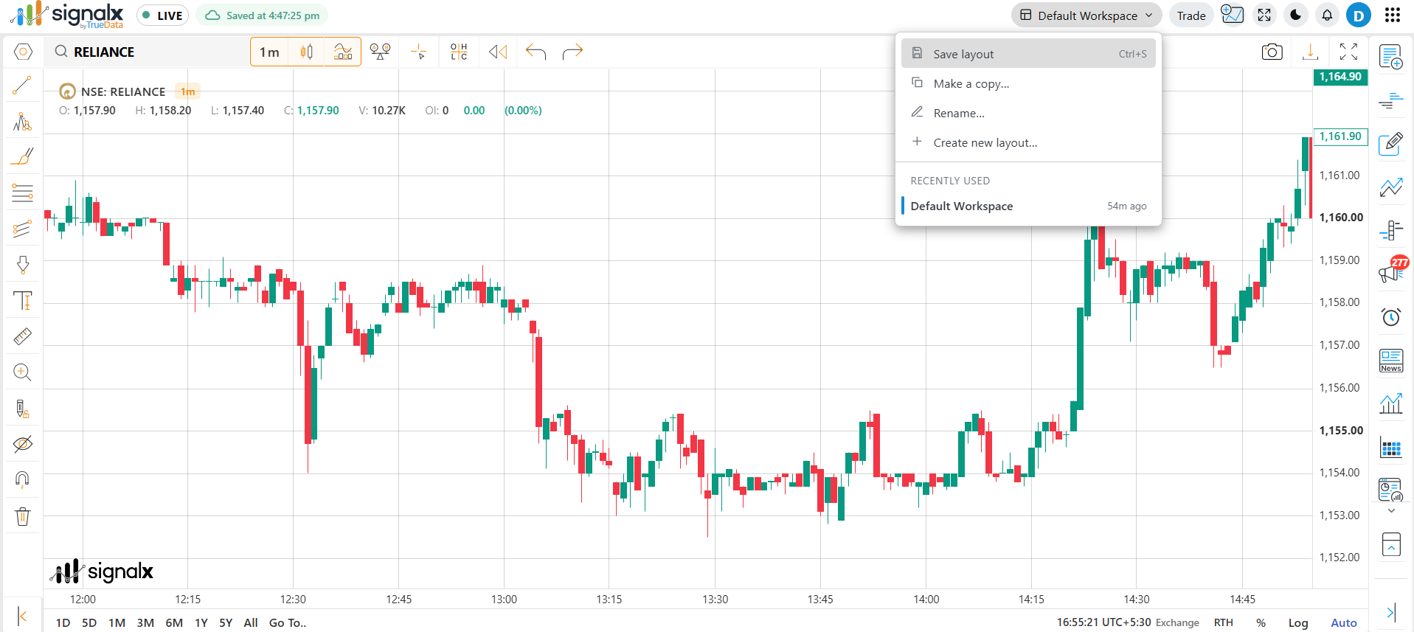Image resolution: width=1414 pixels, height=632 pixels.
Task: Open the apps grid menu
Action: (x=1393, y=15)
